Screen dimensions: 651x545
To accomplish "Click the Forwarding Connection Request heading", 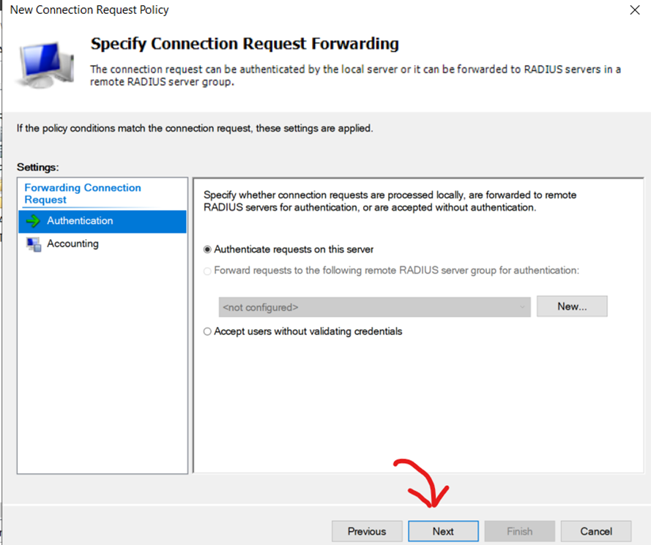I will (83, 194).
